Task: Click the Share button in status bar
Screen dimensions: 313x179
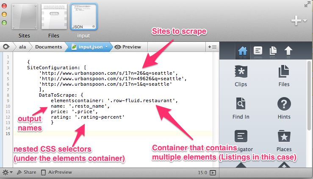Action: point(26,173)
